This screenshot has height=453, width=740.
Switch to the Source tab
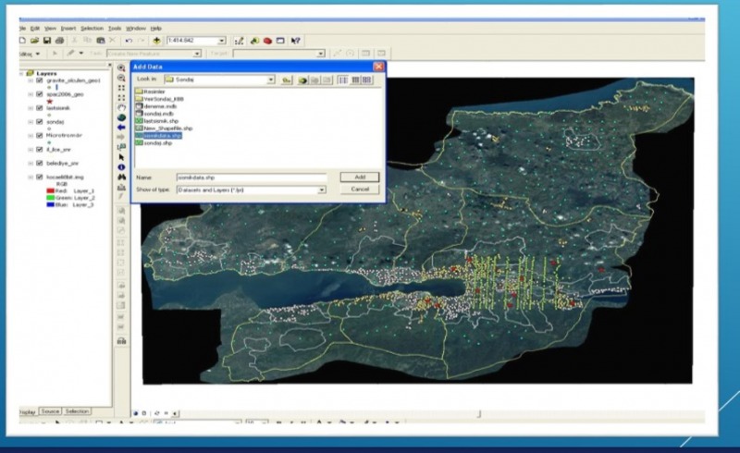coord(50,410)
